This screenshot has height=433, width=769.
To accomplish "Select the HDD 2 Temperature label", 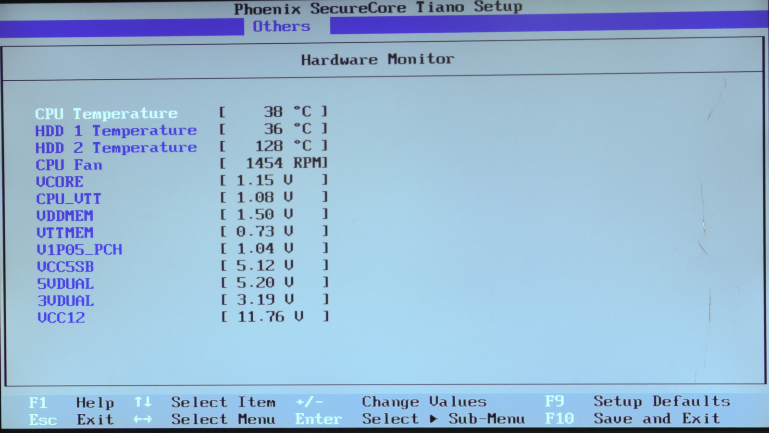I will (116, 148).
